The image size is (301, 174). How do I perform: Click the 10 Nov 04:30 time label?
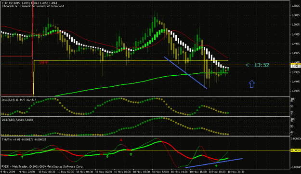(x=85, y=172)
